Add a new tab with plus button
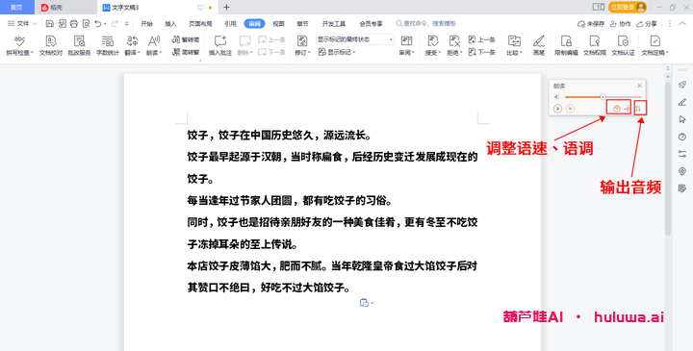 click(226, 7)
